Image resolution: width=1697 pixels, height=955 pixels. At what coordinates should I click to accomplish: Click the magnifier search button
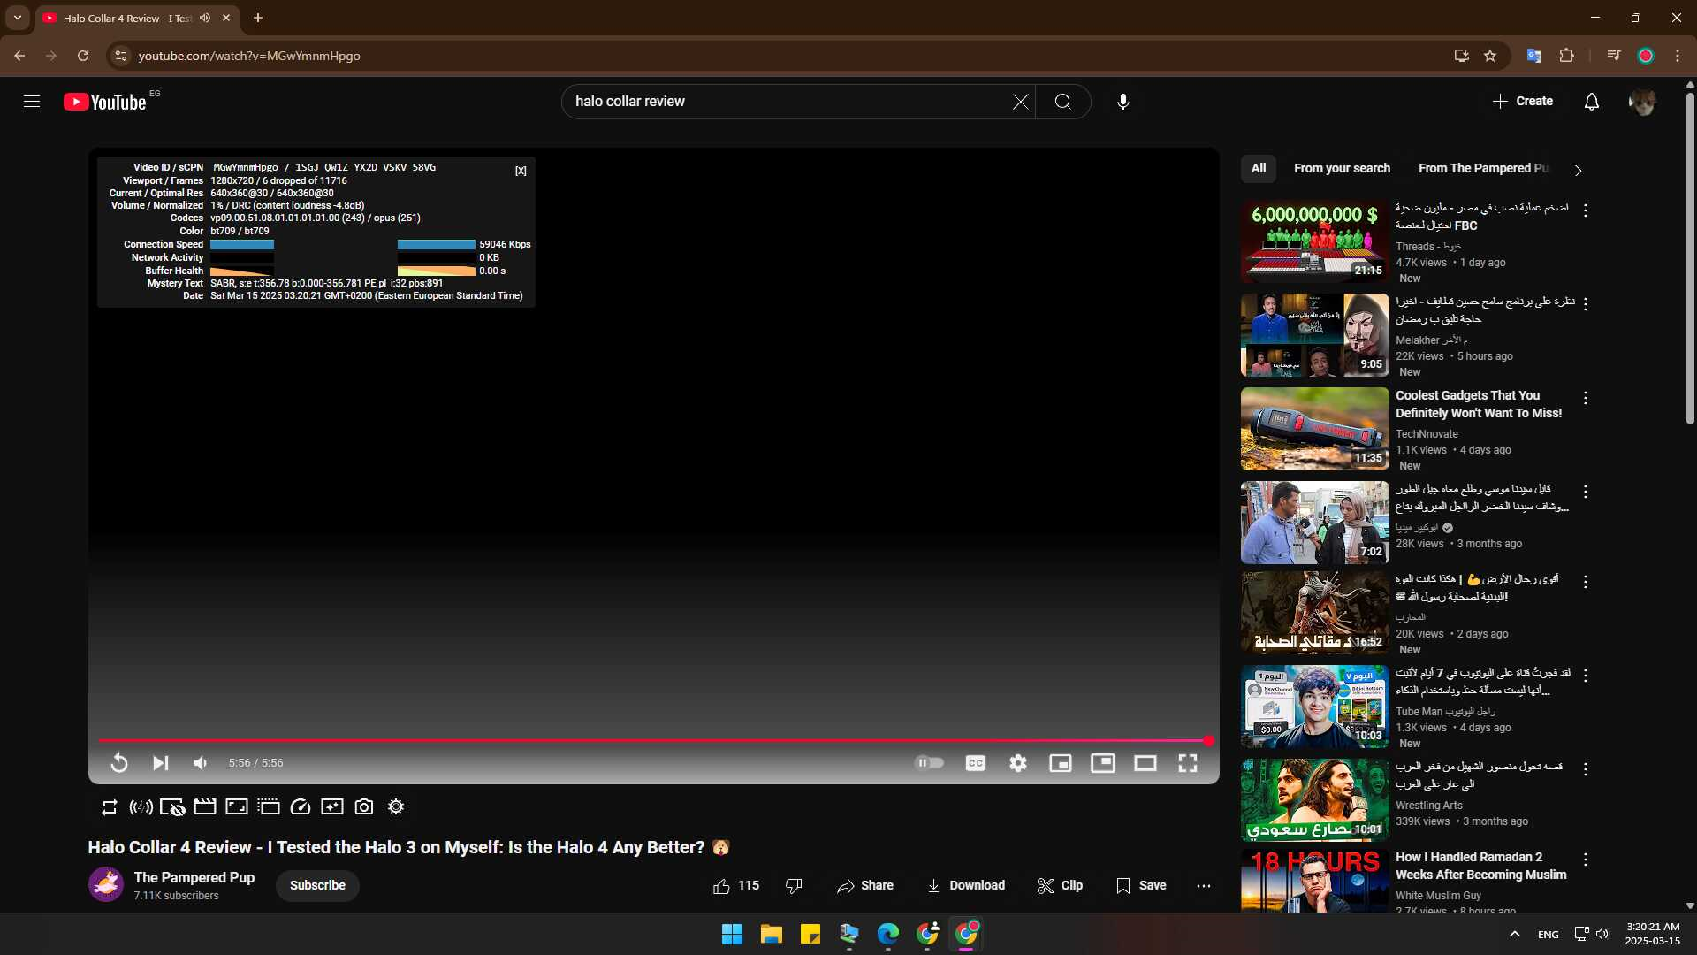point(1063,102)
